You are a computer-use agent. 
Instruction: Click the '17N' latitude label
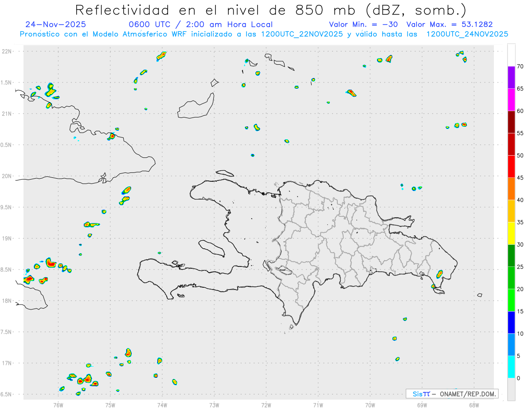coord(7,363)
